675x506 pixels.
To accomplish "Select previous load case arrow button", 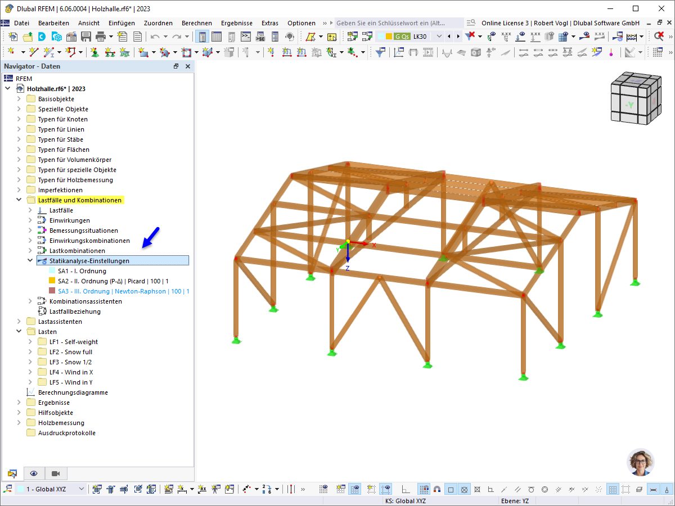I will point(449,37).
